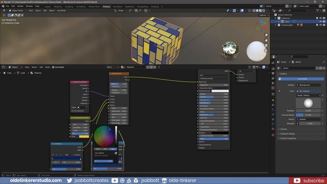Viewport: 327px width, 184px height.
Task: Open the Window menu
Action: tap(29, 7)
